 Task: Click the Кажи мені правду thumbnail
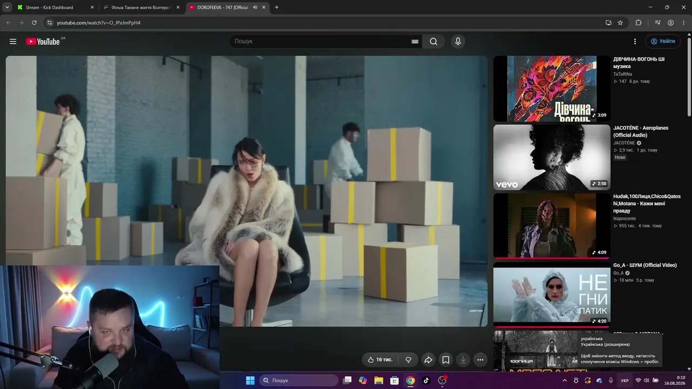click(551, 226)
